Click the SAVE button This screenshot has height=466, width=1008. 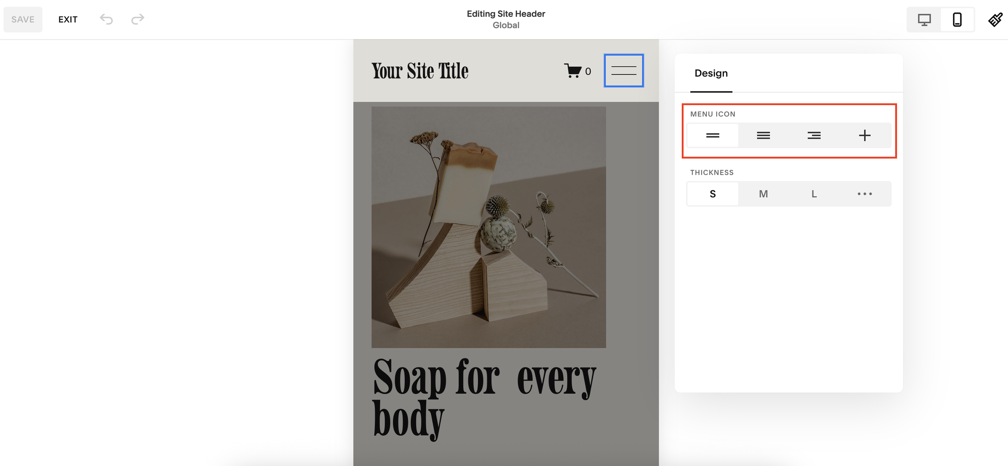(23, 19)
